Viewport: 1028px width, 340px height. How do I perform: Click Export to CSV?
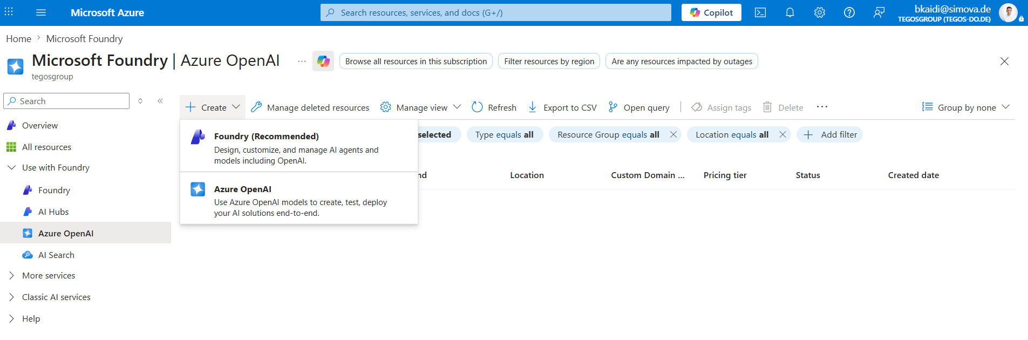click(562, 107)
